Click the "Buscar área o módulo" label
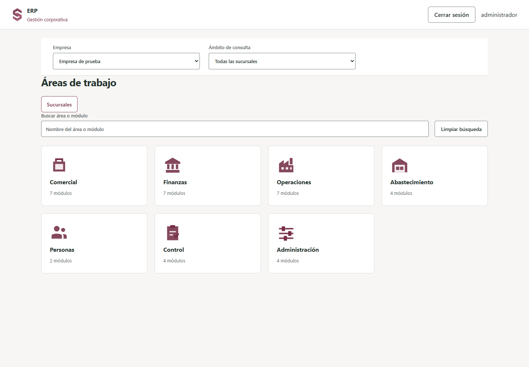This screenshot has height=367, width=529. coord(64,116)
